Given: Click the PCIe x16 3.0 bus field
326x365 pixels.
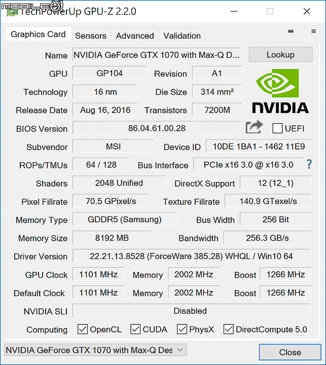Looking at the screenshot, I should 248,165.
